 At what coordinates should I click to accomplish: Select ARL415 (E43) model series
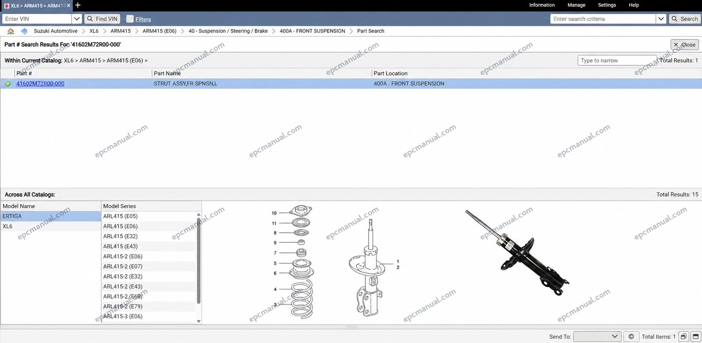tap(149, 246)
